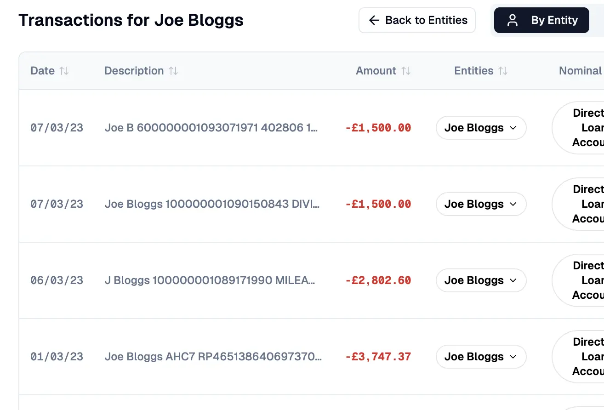Click the sort arrows next to Entities
This screenshot has height=410, width=604.
click(x=503, y=71)
